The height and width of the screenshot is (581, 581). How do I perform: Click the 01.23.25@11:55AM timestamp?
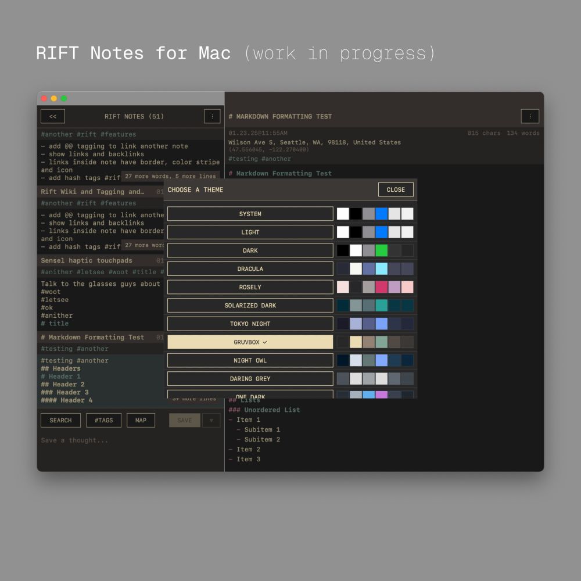pos(258,133)
